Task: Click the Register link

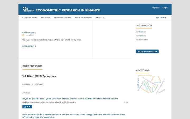Action: pos(156,8)
